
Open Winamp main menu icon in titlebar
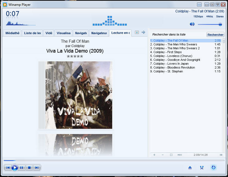click(5, 5)
